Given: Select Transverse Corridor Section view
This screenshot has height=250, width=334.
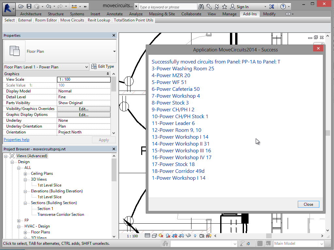Looking at the screenshot, I should 61,215.
